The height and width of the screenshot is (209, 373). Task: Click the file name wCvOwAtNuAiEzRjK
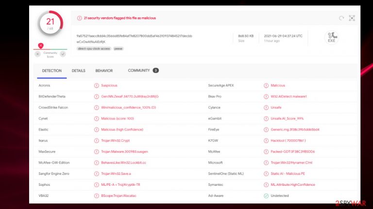[x=91, y=42]
